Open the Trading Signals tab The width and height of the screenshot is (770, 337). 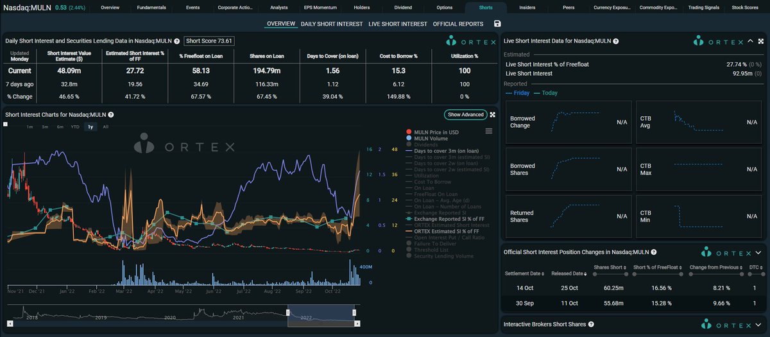[704, 8]
